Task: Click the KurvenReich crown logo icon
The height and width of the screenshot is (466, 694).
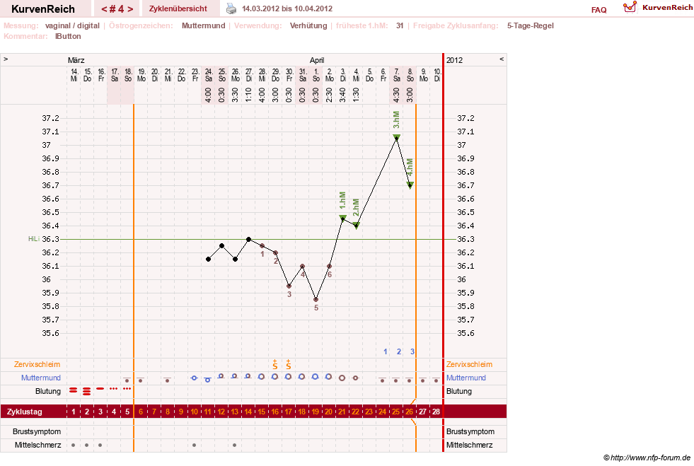Action: tap(630, 7)
